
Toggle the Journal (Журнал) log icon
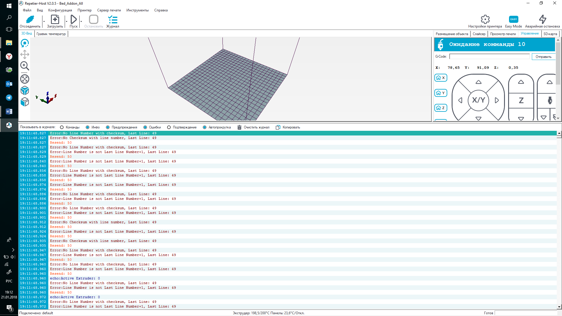(112, 20)
